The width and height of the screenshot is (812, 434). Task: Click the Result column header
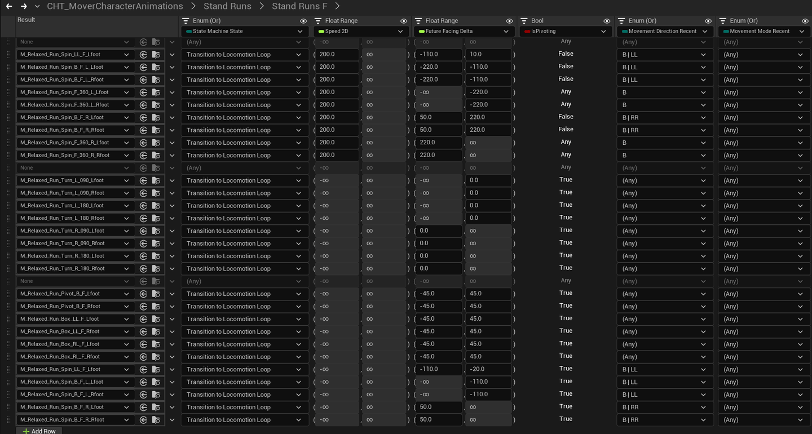point(26,20)
